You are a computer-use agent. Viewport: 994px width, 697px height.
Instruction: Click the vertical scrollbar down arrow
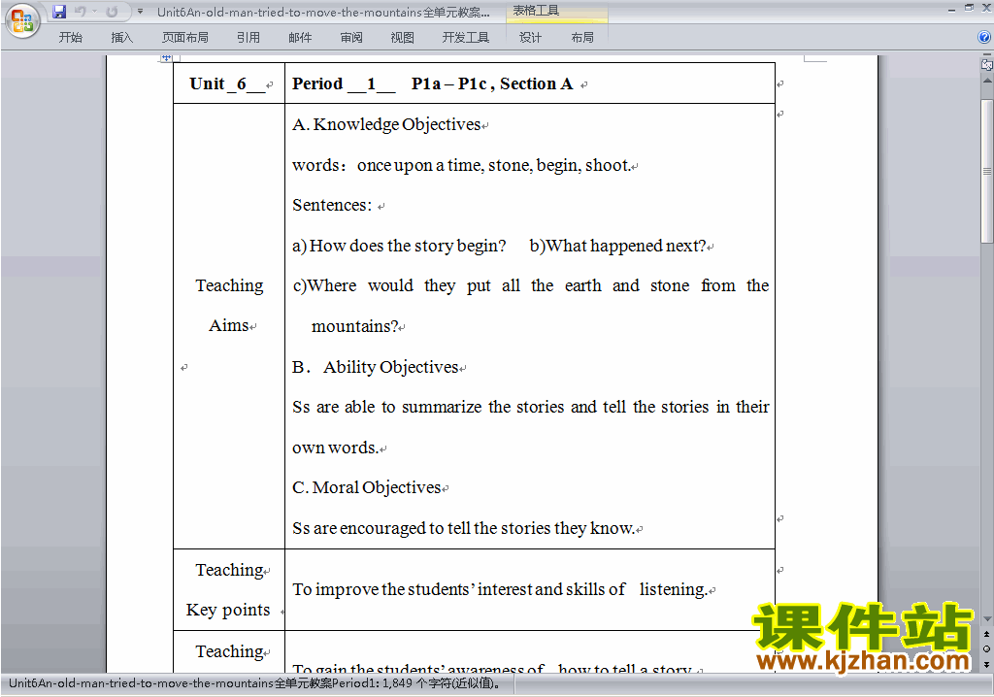tap(987, 618)
